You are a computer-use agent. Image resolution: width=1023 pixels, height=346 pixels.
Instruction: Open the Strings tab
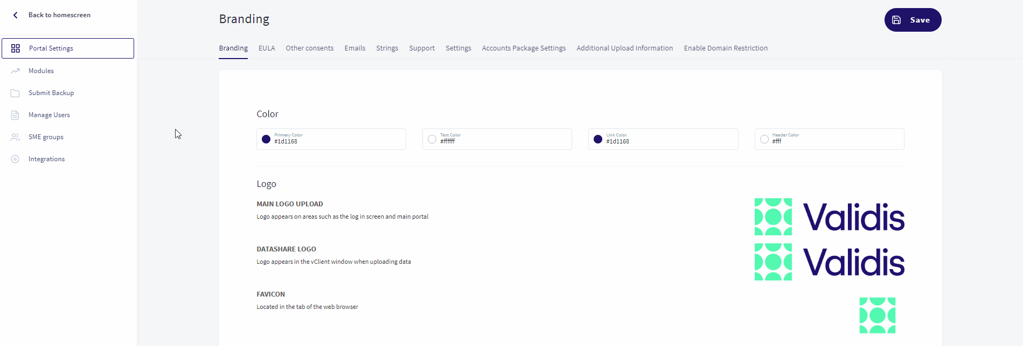point(387,48)
